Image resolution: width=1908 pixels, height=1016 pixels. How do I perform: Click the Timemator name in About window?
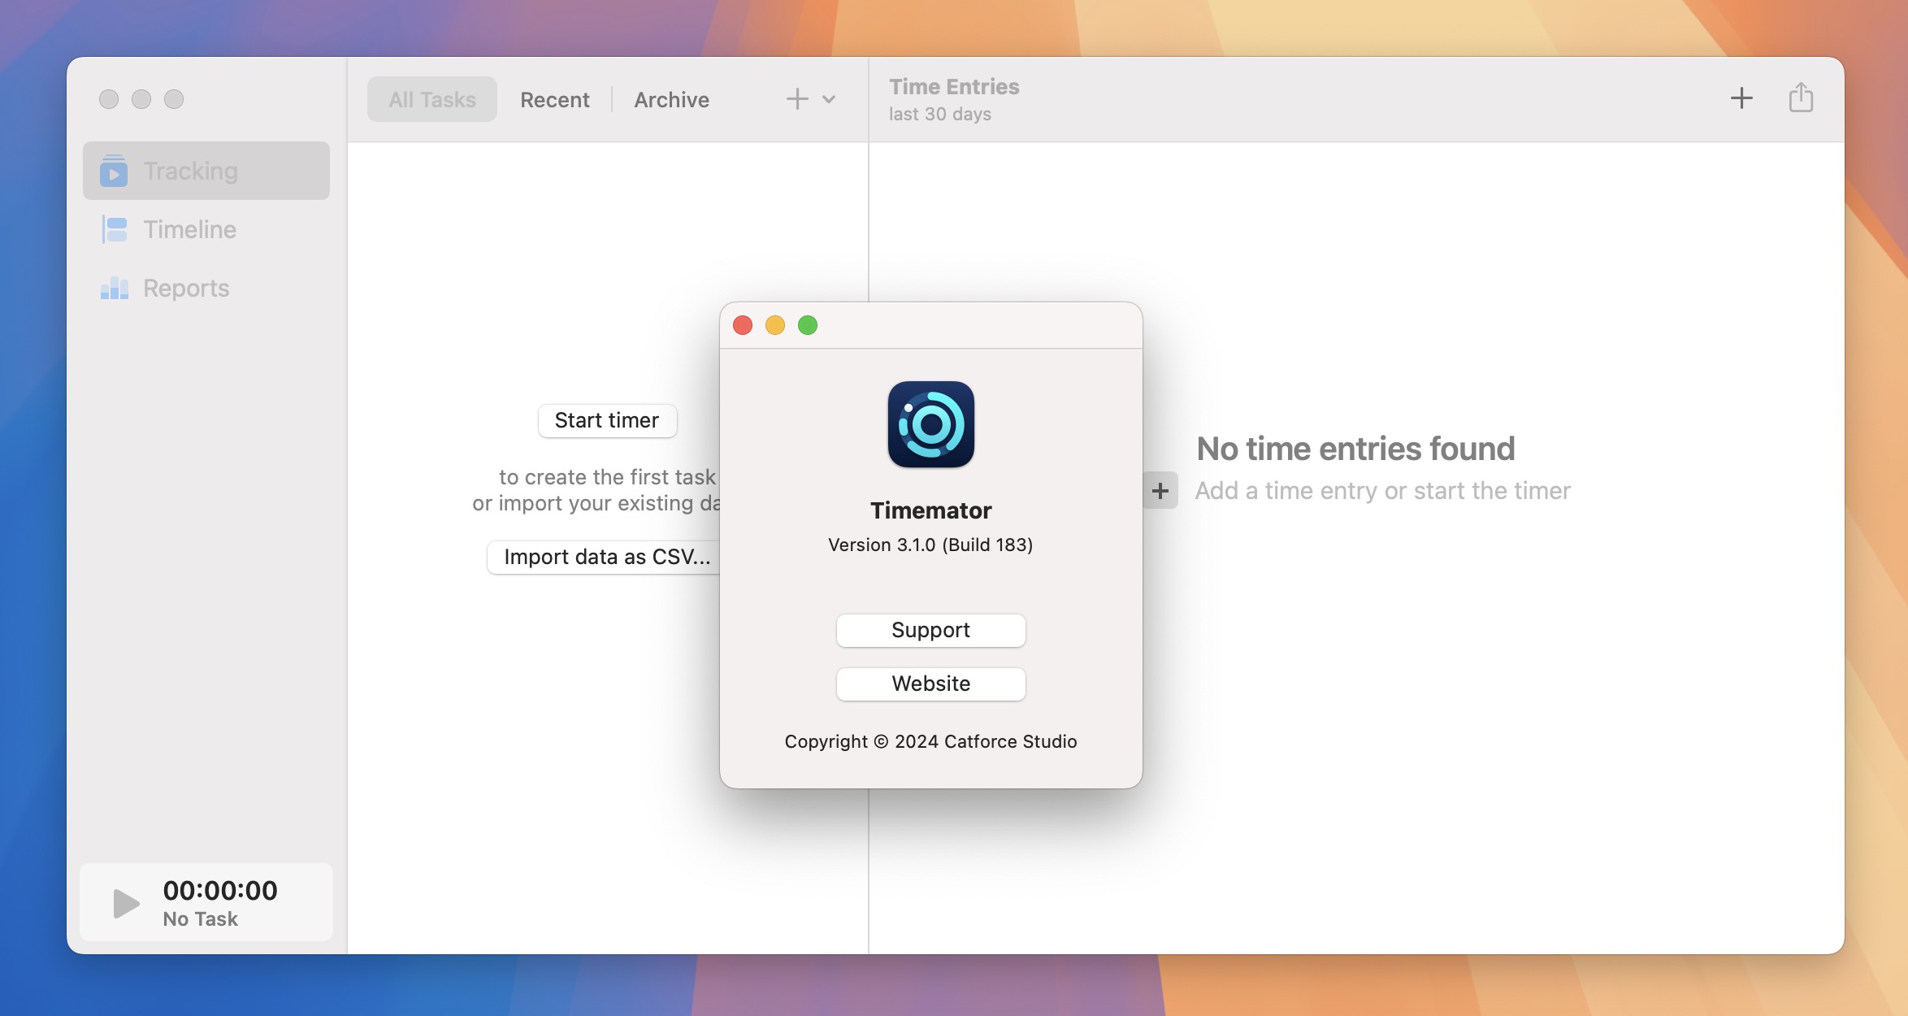(x=931, y=510)
